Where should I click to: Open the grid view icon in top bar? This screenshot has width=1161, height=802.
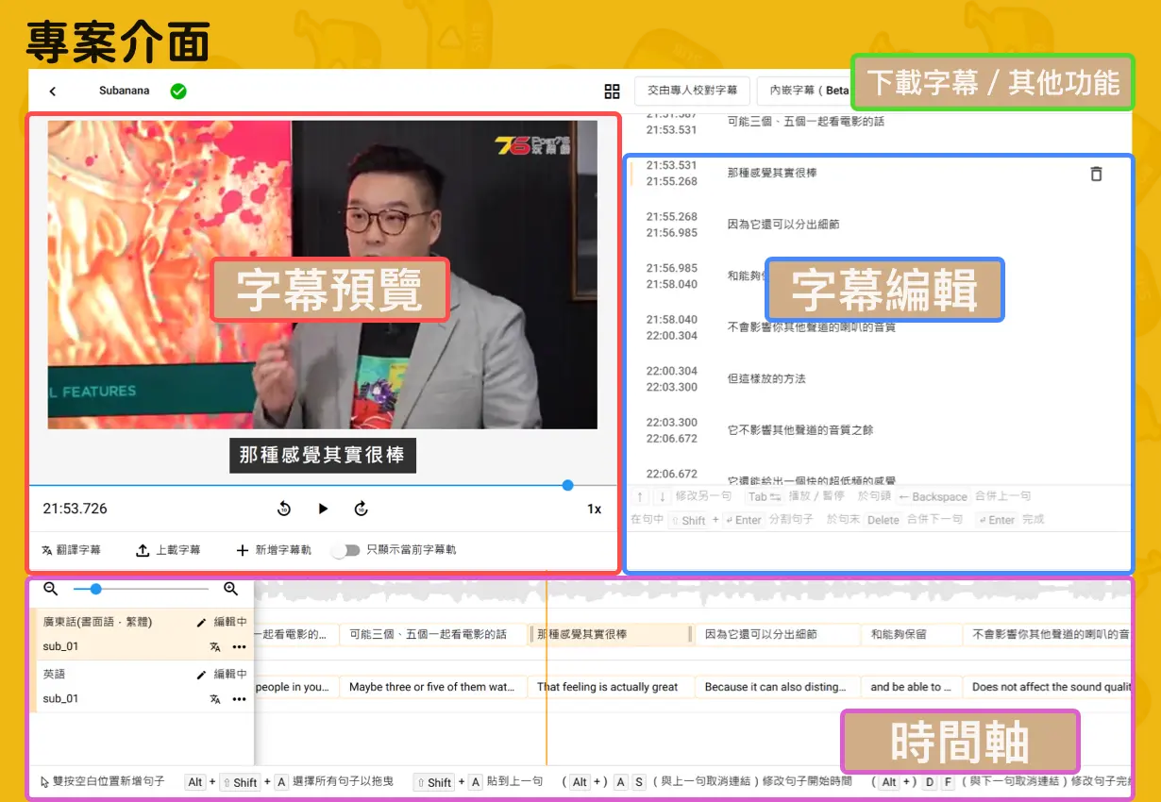[x=612, y=92]
